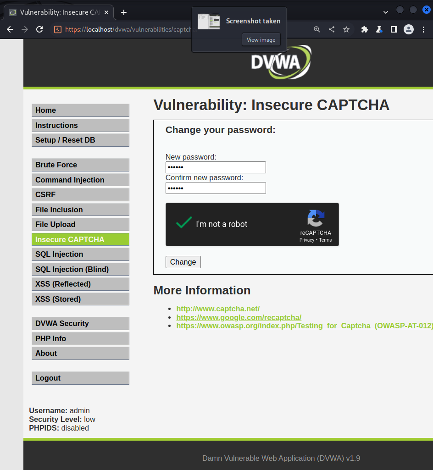The width and height of the screenshot is (433, 470).
Task: Open the CSRF menu item
Action: click(80, 194)
